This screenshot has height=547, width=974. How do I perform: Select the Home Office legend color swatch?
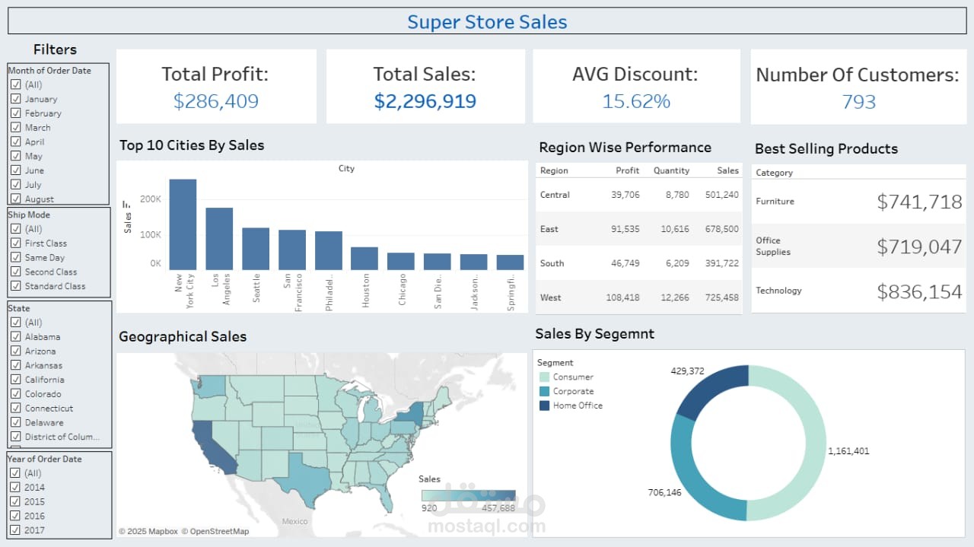point(545,405)
